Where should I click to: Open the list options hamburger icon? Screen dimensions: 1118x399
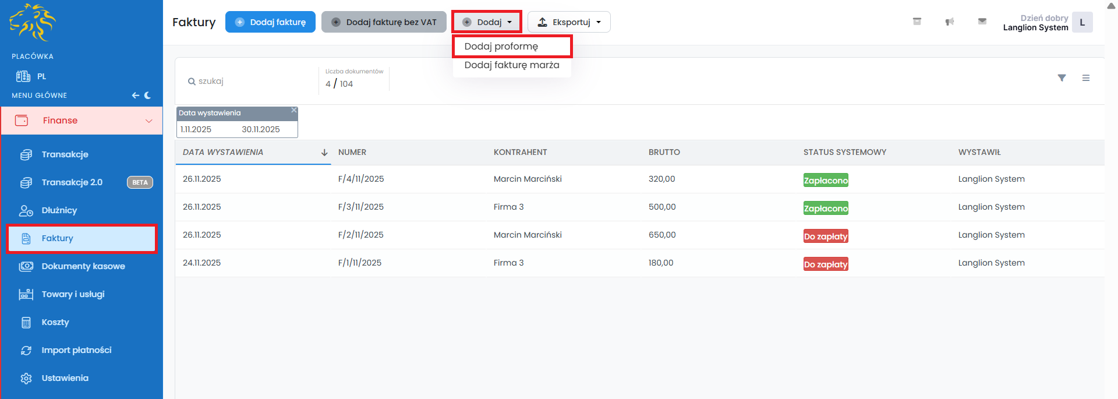pos(1085,78)
